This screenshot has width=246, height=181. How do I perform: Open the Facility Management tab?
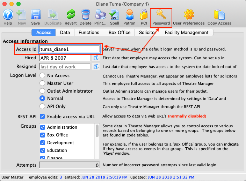187,33
